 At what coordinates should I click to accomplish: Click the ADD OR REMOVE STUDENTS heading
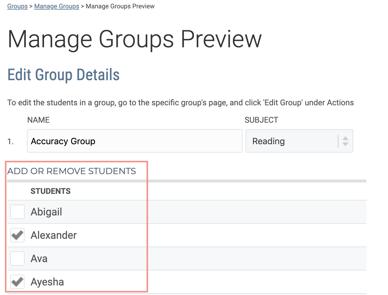72,171
